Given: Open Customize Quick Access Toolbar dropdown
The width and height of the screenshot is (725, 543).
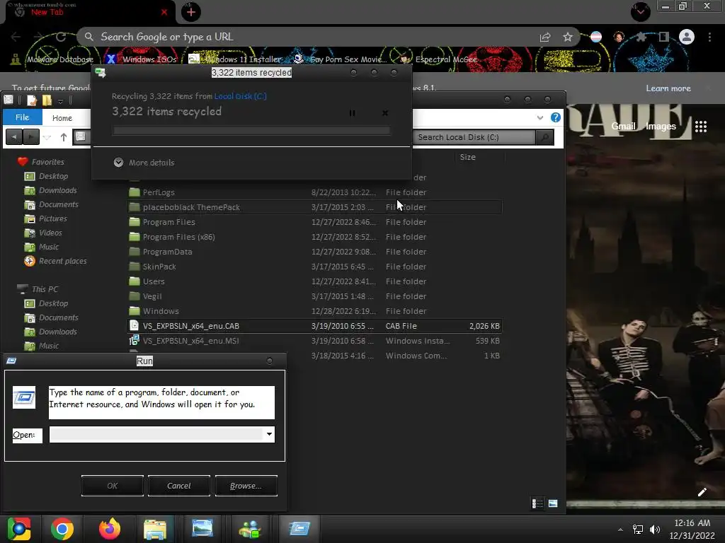Looking at the screenshot, I should pos(61,100).
